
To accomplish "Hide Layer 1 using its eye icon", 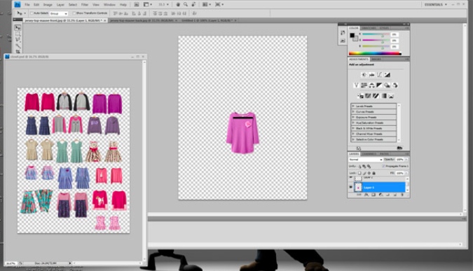I will click(x=351, y=187).
